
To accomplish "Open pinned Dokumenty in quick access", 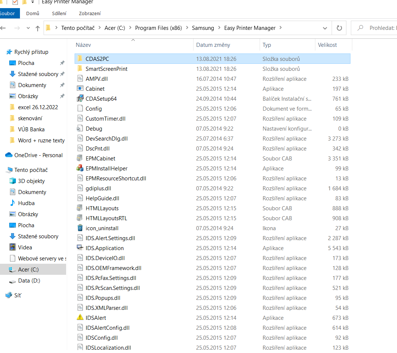I will [32, 85].
